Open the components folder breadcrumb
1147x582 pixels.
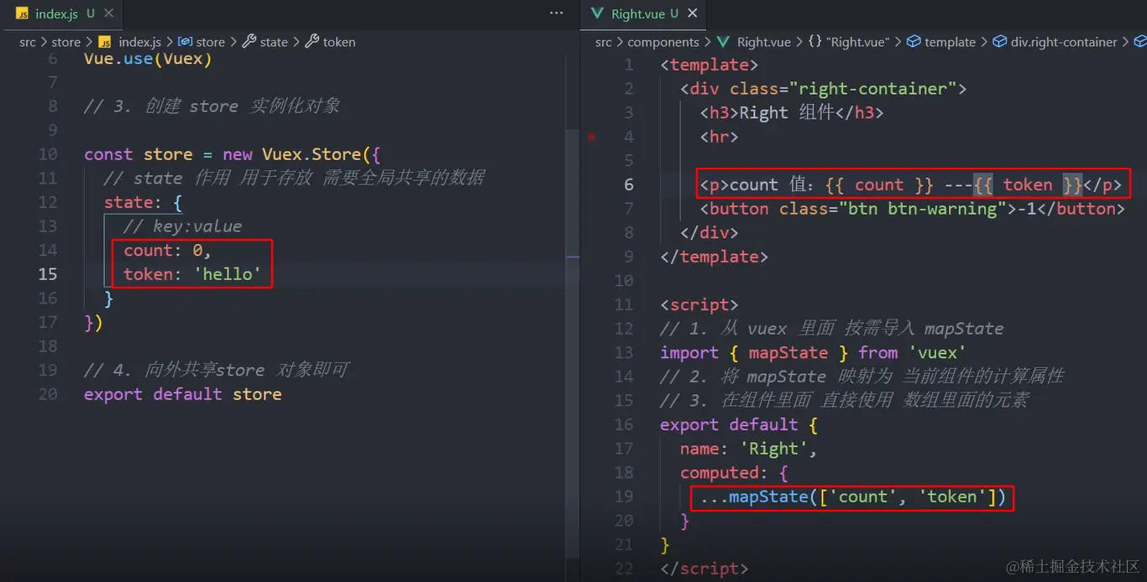[x=663, y=42]
